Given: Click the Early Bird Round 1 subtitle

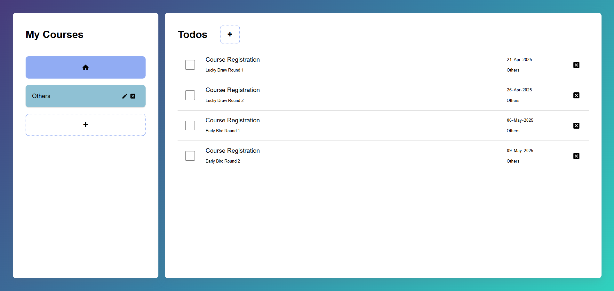Looking at the screenshot, I should (223, 131).
